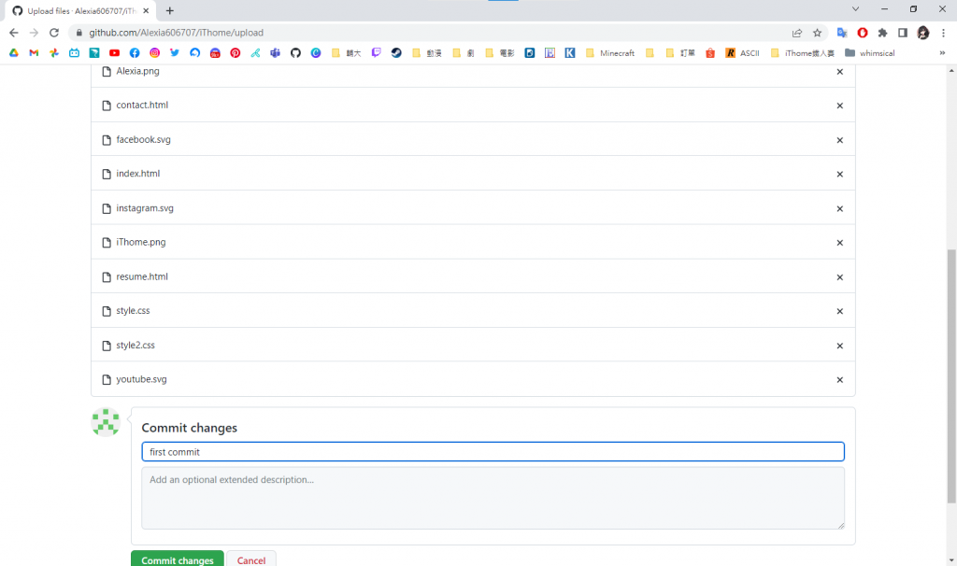Toggle the browser side panel
Image resolution: width=957 pixels, height=566 pixels.
pos(903,33)
